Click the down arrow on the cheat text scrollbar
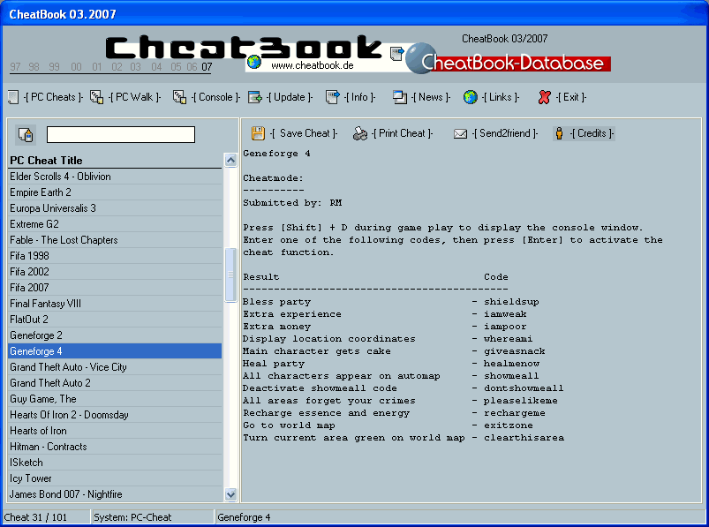The image size is (709, 527). pos(230,494)
